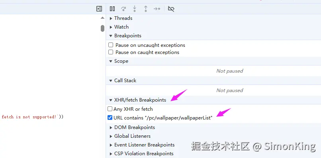
Task: Enable Pause on uncaught exceptions
Action: click(111, 45)
